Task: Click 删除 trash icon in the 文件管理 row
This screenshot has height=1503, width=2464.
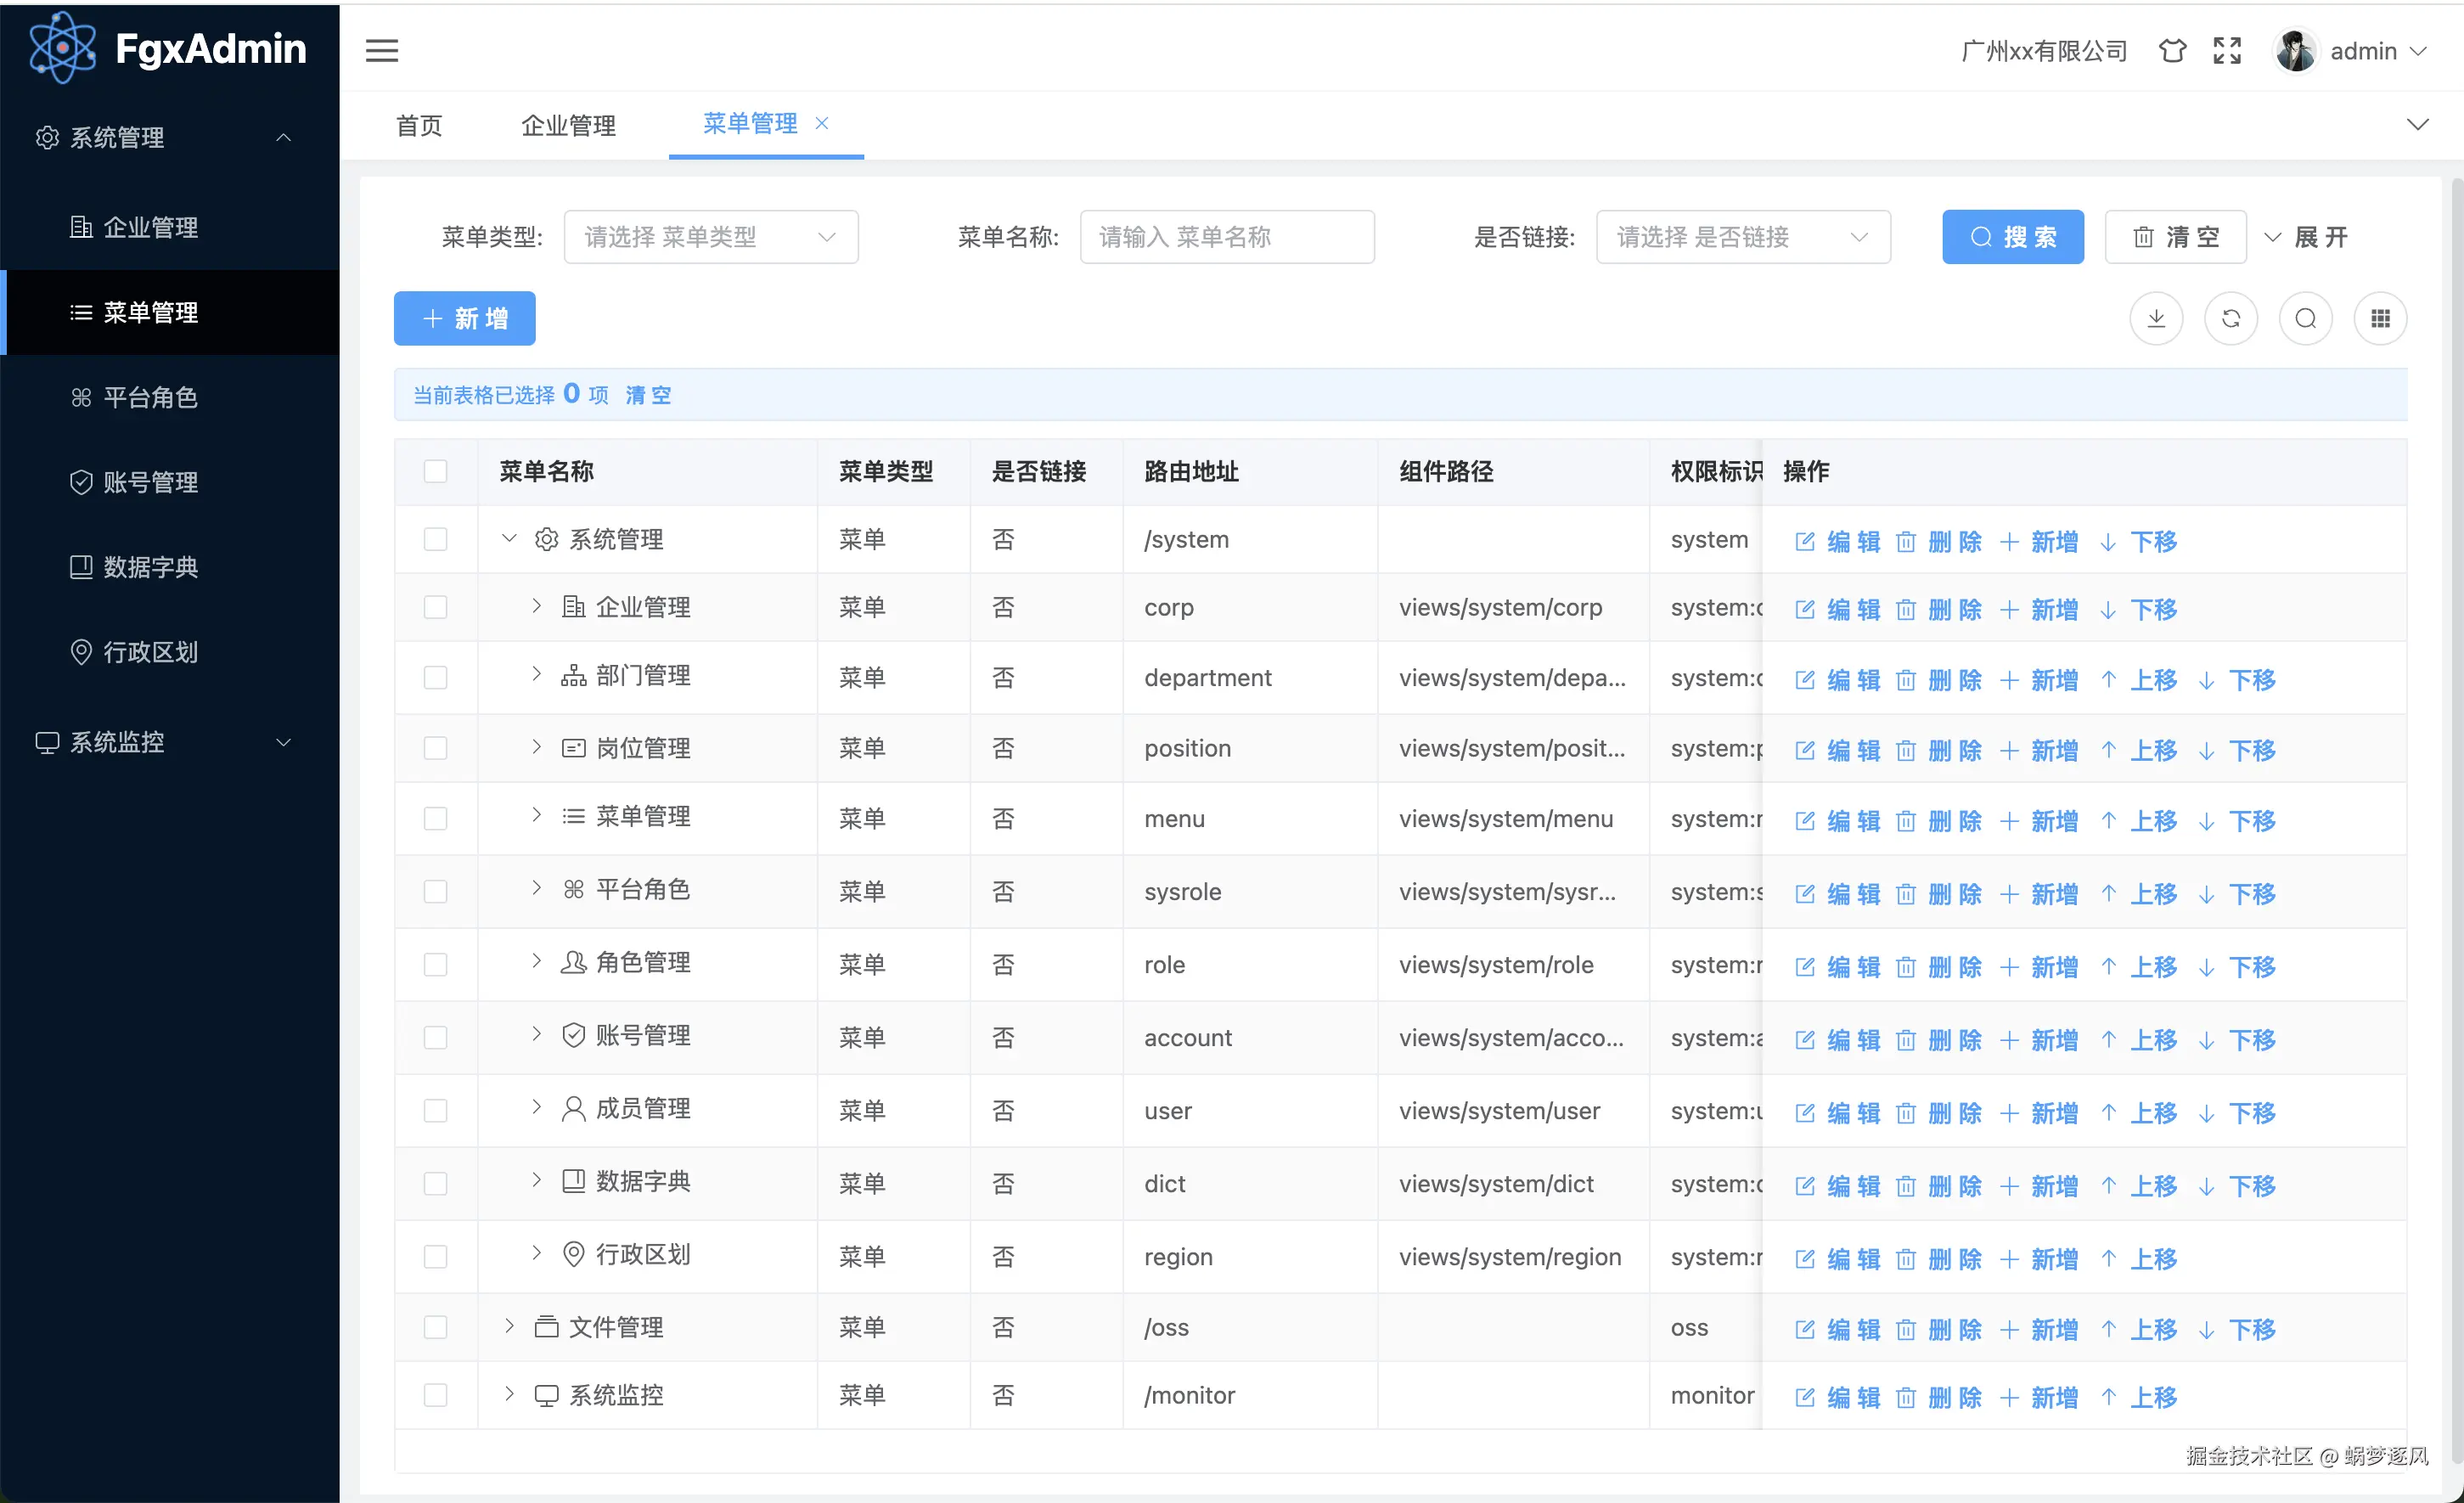Action: click(x=1905, y=1329)
